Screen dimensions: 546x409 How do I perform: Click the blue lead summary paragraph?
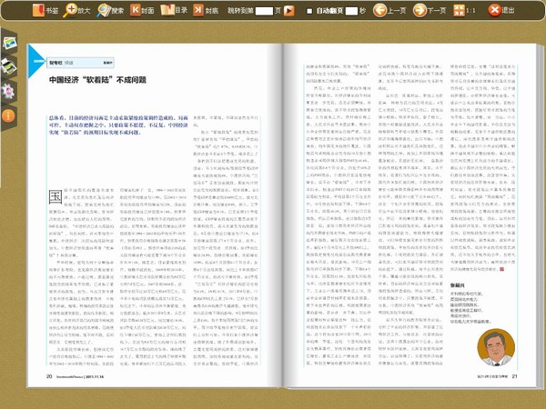118,125
